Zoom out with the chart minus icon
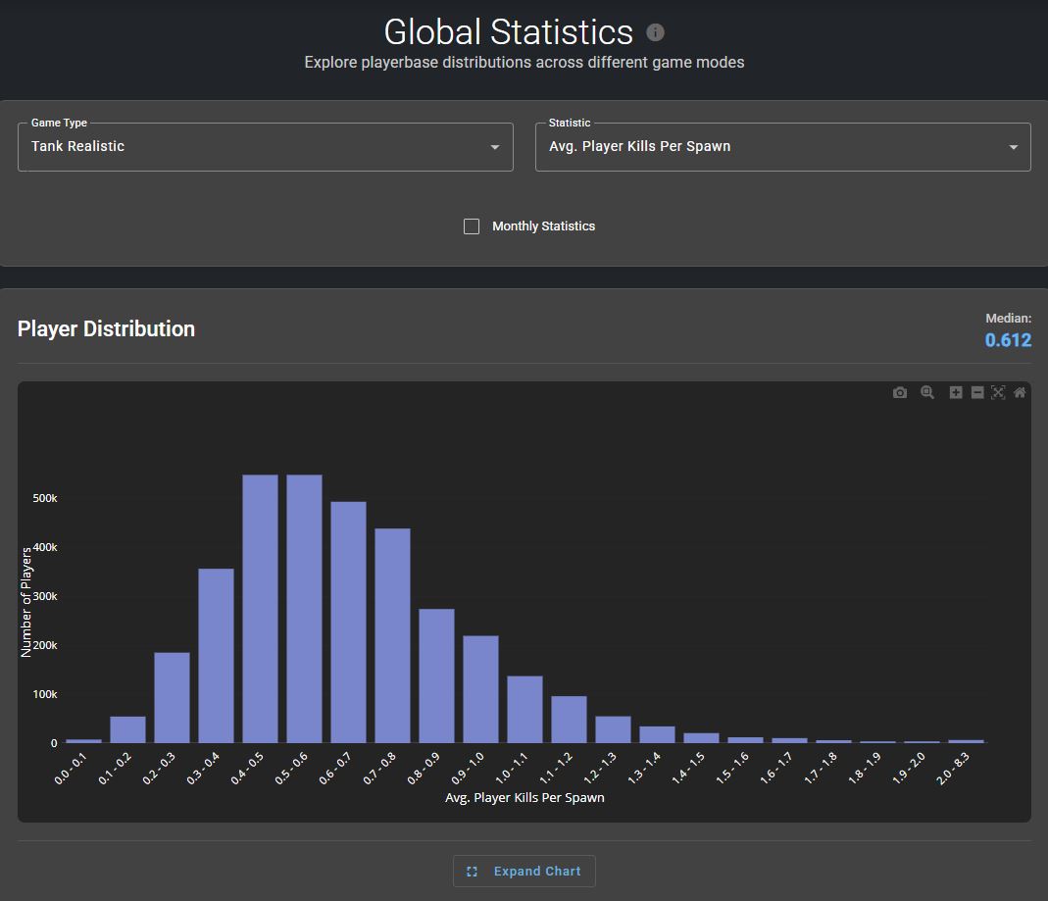The width and height of the screenshot is (1048, 901). click(977, 392)
